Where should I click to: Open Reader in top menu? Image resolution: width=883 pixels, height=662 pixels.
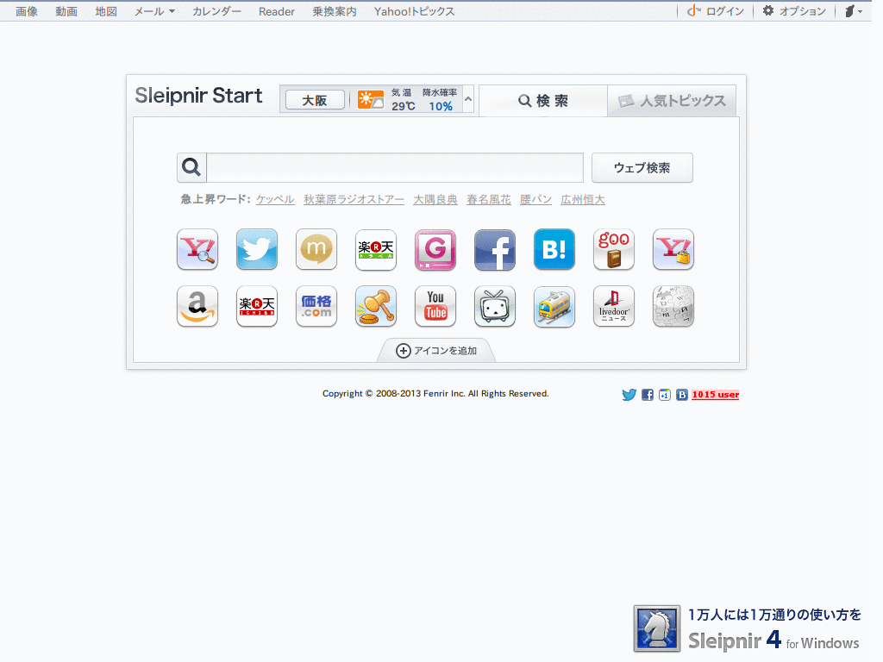277,11
